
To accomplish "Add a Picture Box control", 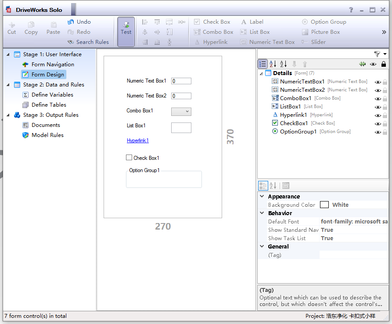I will click(321, 32).
